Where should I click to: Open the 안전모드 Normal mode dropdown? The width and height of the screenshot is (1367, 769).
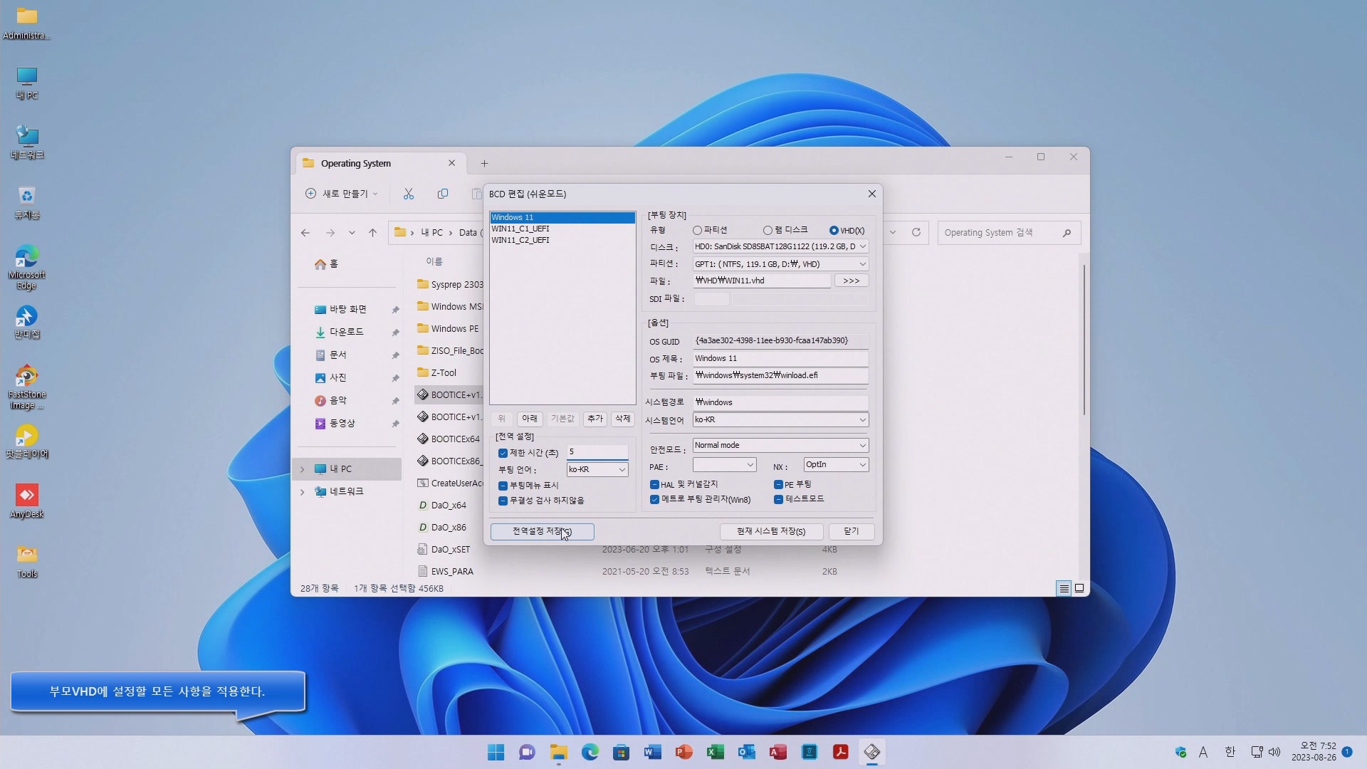[780, 445]
